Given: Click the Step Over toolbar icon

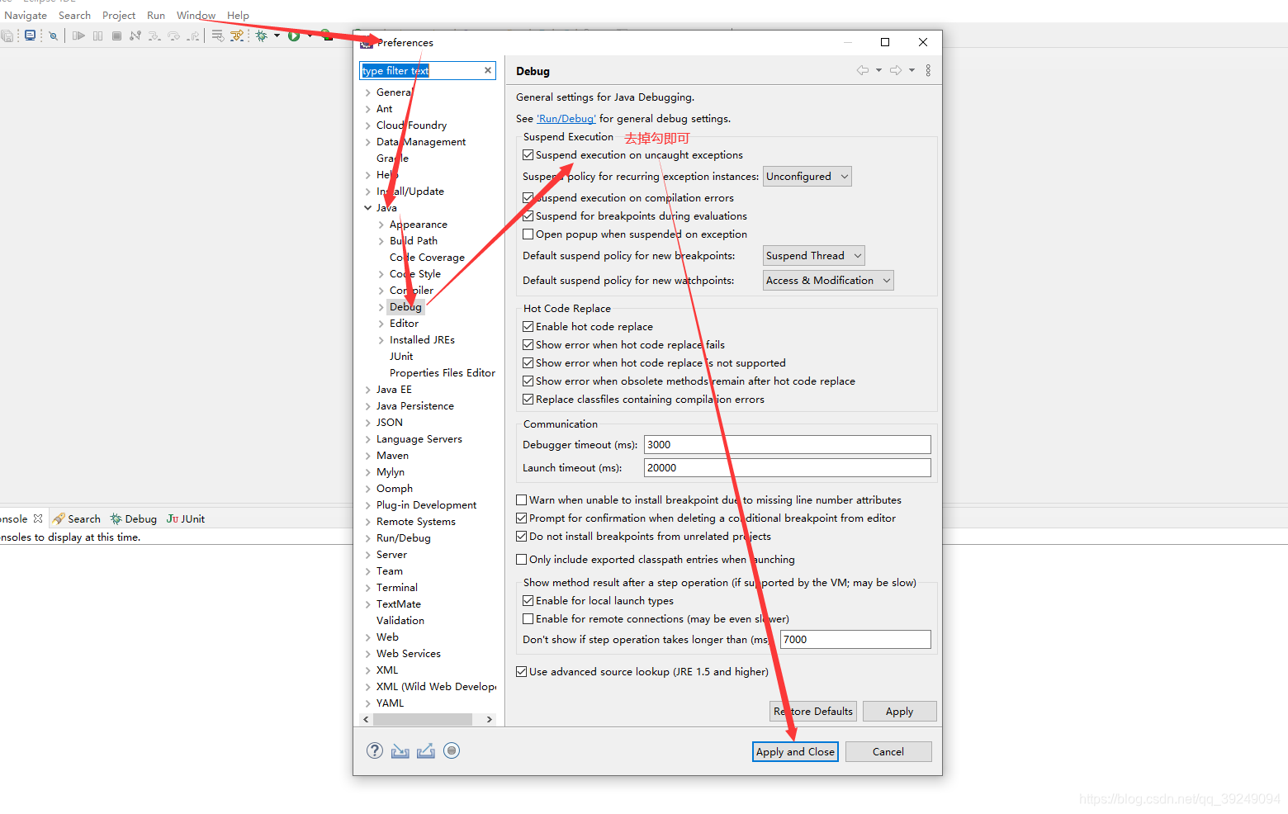Looking at the screenshot, I should [173, 35].
